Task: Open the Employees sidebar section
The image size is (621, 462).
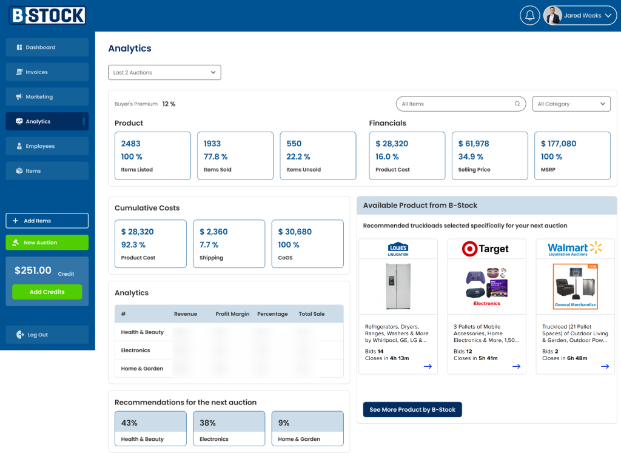Action: tap(47, 146)
